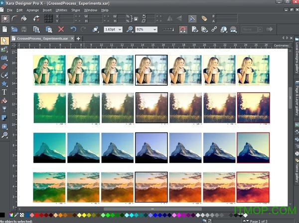Image resolution: width=299 pixels, height=223 pixels.
Task: Toggle the aspect ratio lock icon
Action: coord(136,19)
